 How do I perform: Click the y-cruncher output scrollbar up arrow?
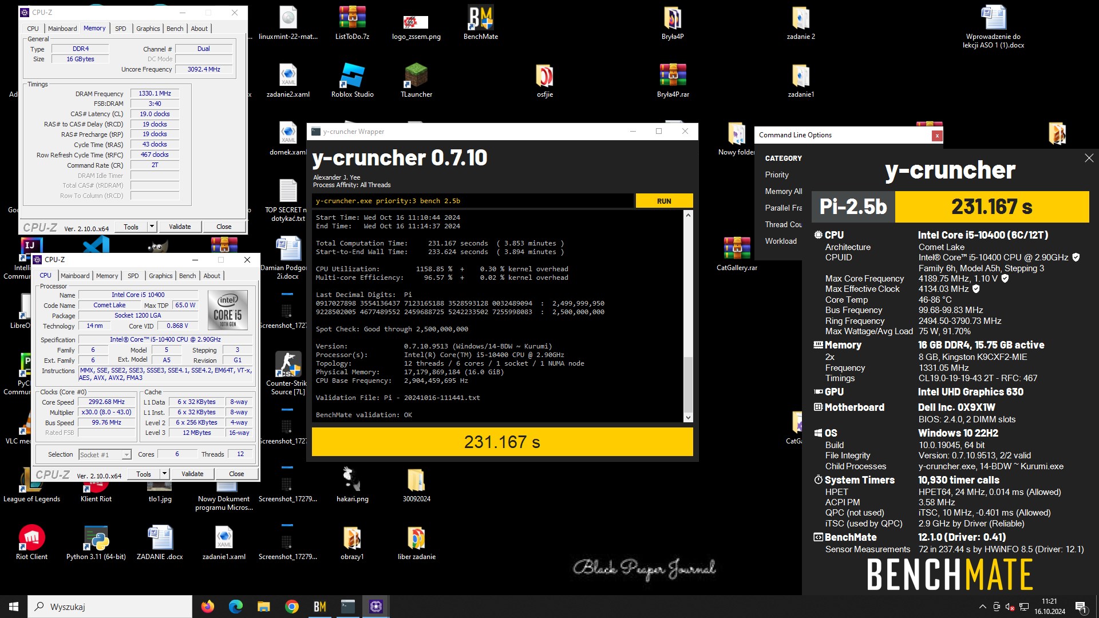[x=688, y=215]
